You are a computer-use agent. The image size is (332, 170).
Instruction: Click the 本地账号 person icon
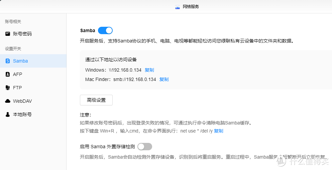click(8, 114)
